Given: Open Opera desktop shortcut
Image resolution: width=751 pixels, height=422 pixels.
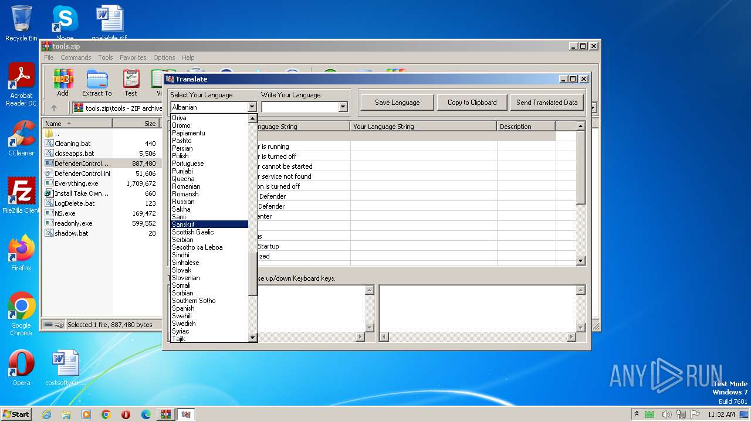Looking at the screenshot, I should pos(21,367).
